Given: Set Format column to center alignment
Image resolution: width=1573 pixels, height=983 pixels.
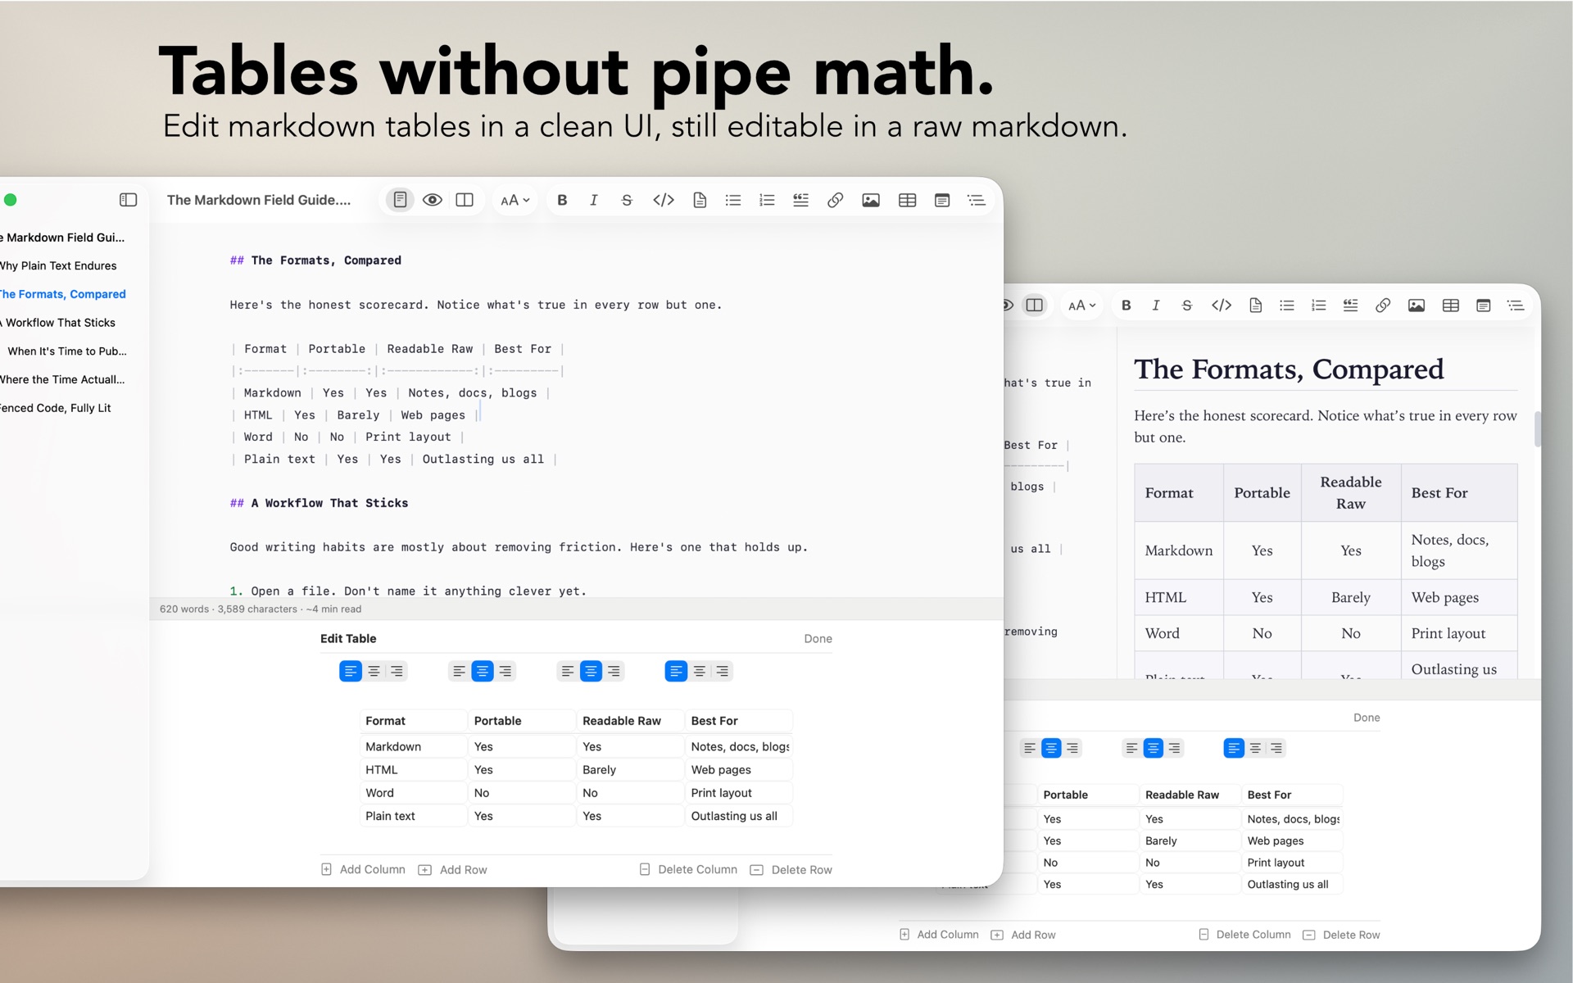Looking at the screenshot, I should tap(374, 672).
